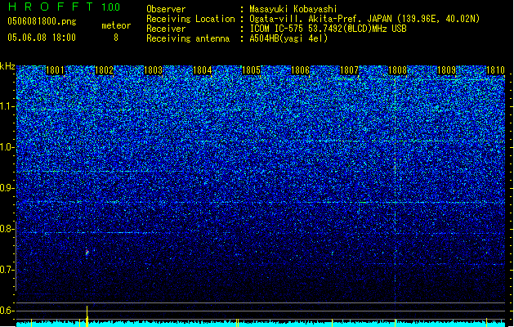Click the 1804 time marker
Viewport: 514px width, 327px height.
[203, 70]
